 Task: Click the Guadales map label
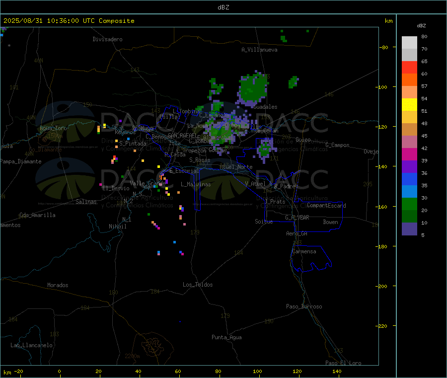[x=265, y=107]
